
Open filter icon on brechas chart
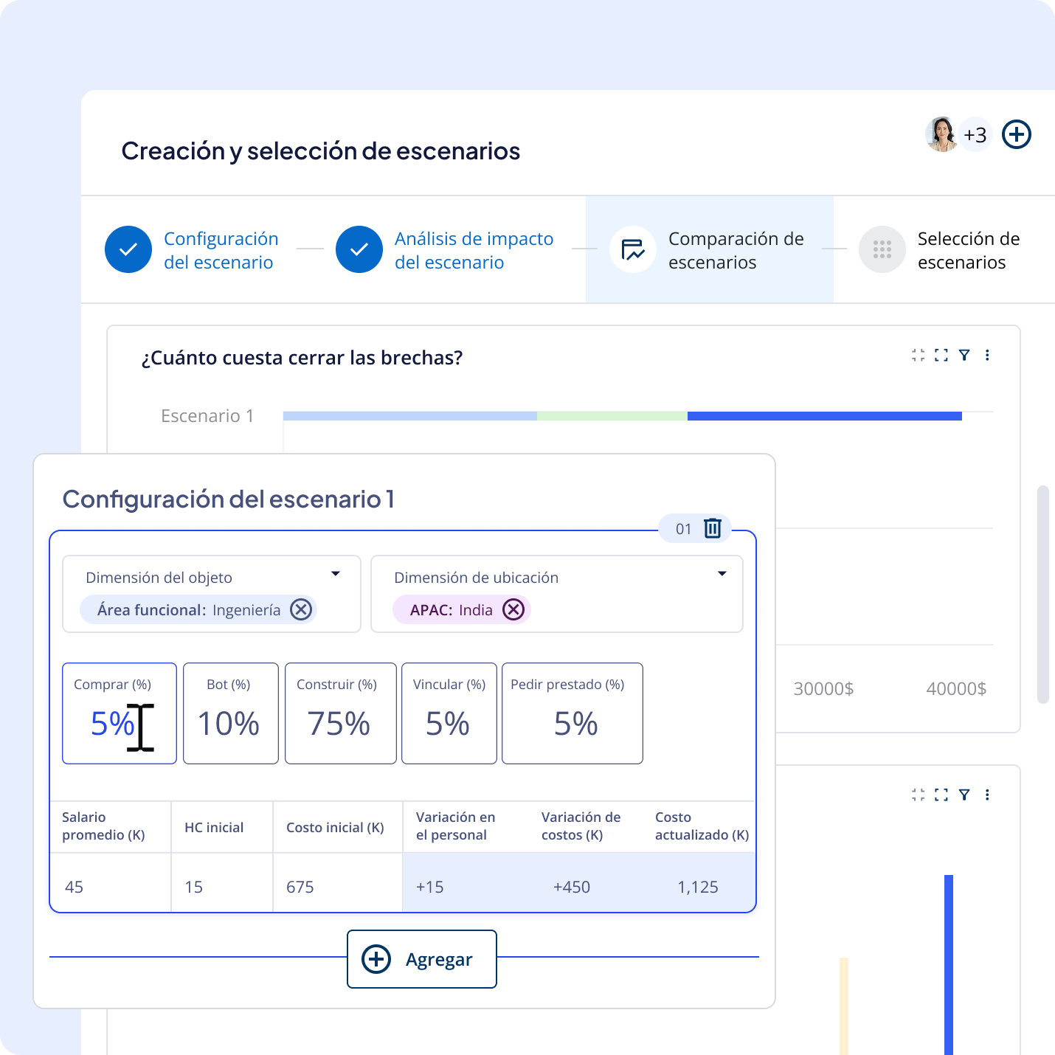tap(964, 356)
